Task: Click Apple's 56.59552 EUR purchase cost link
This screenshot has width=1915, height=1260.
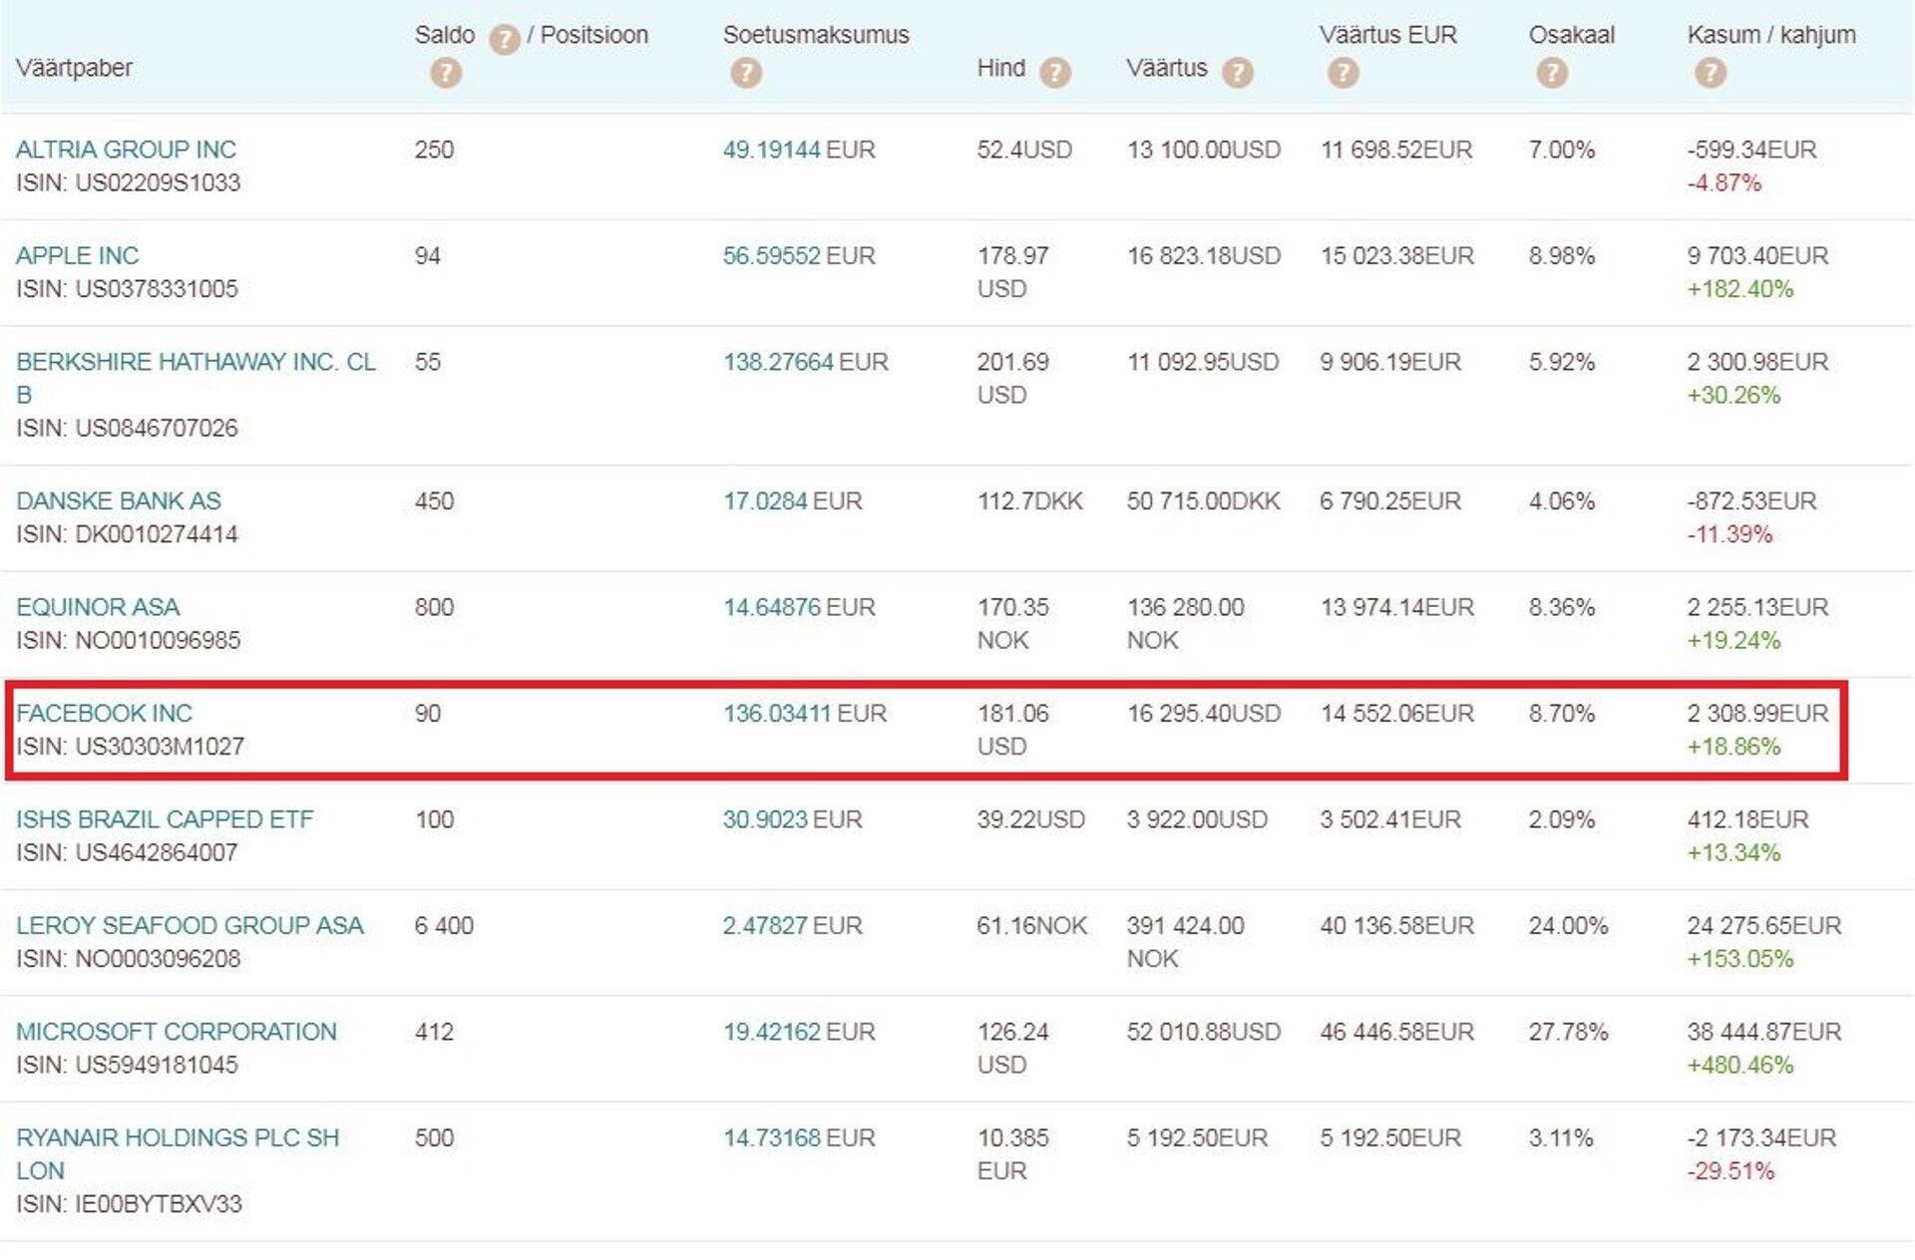Action: (x=772, y=256)
